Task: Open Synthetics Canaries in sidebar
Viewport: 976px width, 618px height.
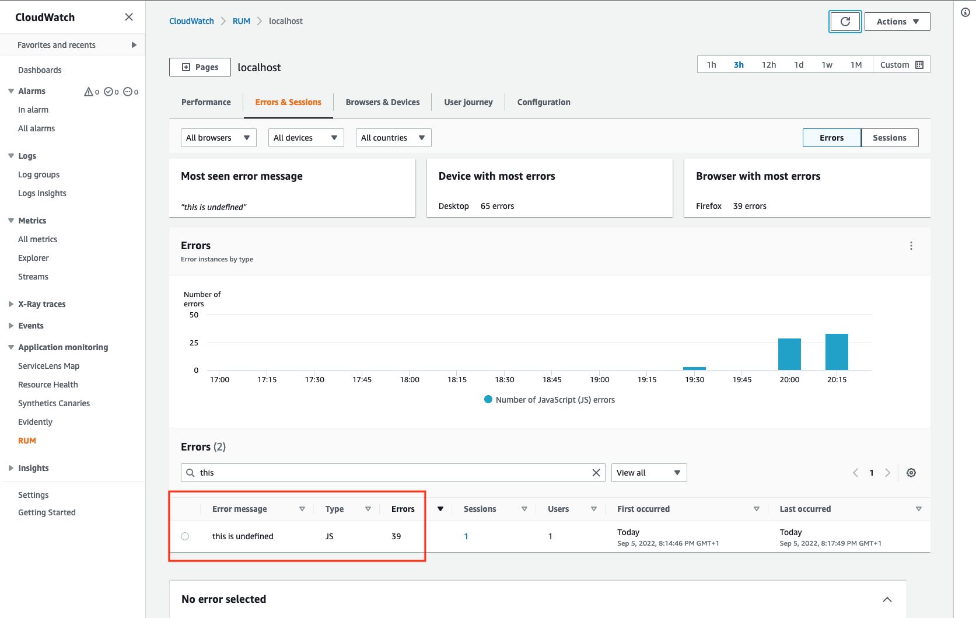Action: (54, 403)
